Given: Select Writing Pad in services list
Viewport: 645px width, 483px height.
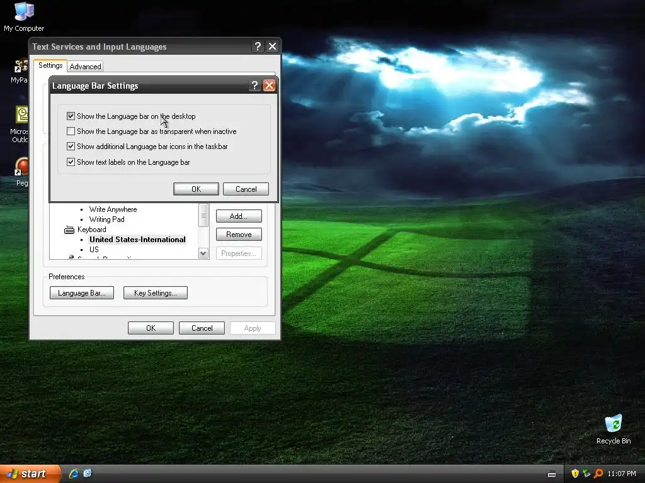Looking at the screenshot, I should pos(107,219).
